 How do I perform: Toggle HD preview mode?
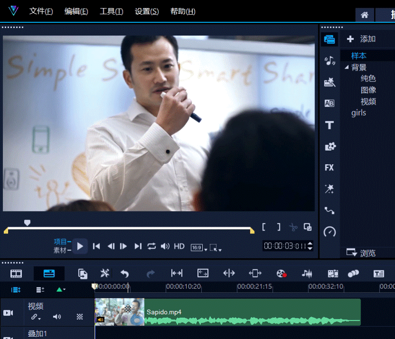point(179,246)
